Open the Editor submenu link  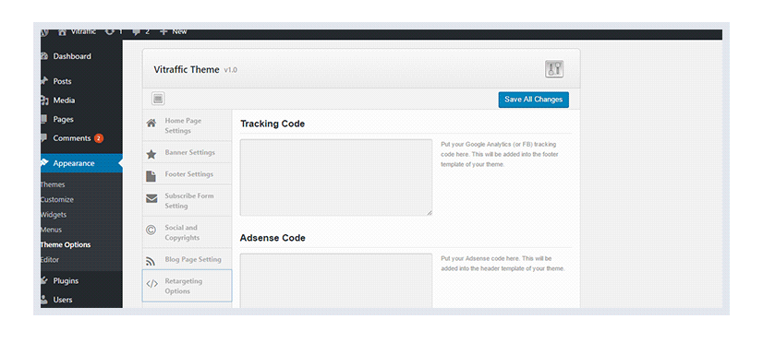[50, 260]
